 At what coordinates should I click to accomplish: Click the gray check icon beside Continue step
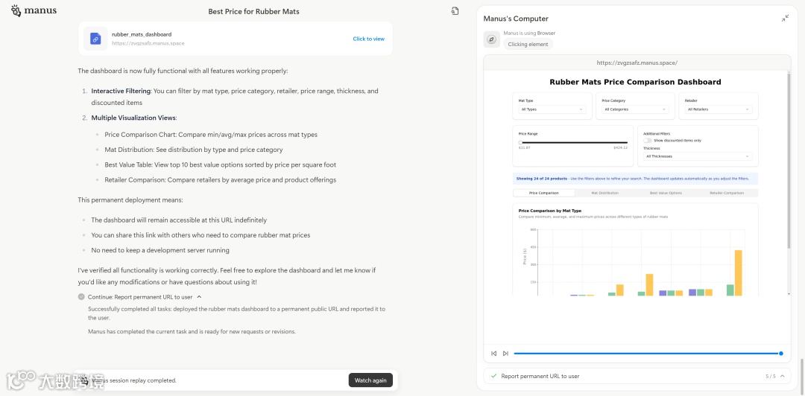pyautogui.click(x=81, y=296)
